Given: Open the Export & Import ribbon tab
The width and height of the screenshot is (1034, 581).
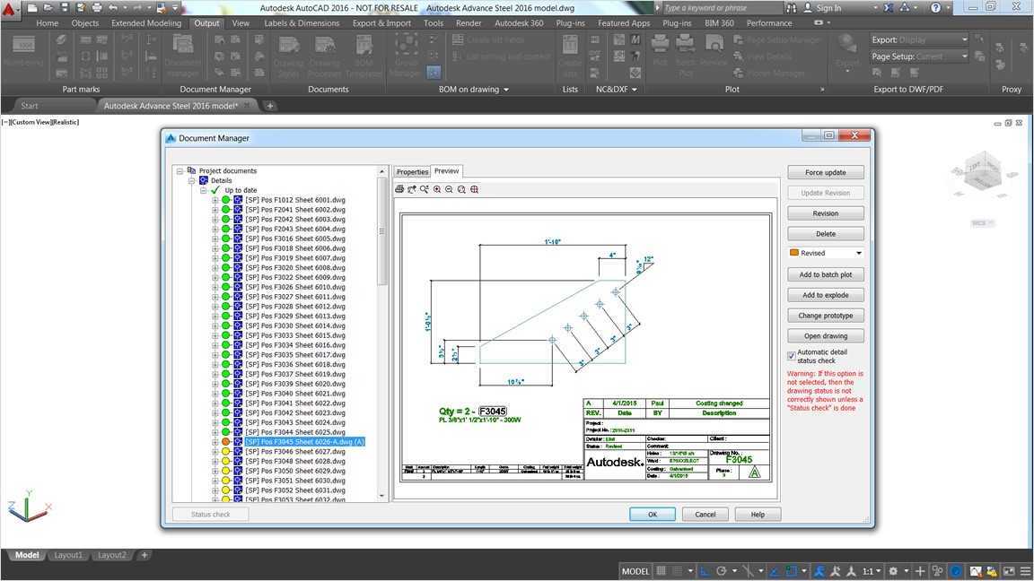Looking at the screenshot, I should [x=381, y=23].
